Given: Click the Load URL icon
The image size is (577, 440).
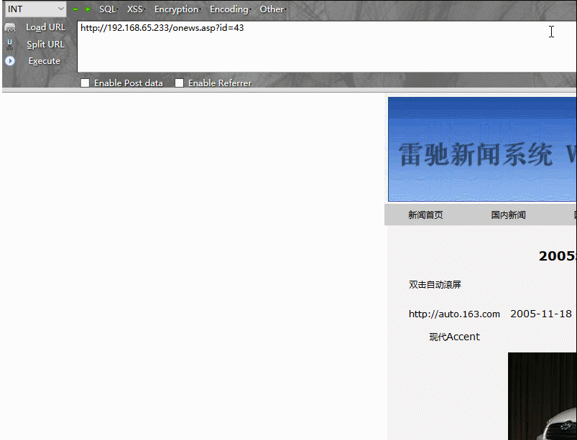Looking at the screenshot, I should point(10,27).
